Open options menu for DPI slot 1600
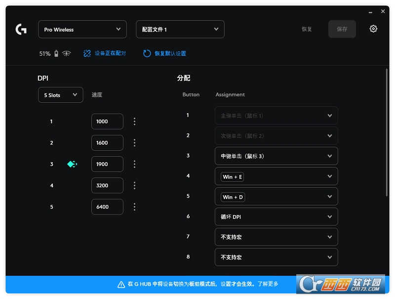Viewport: 395px width, 299px height. [x=134, y=143]
